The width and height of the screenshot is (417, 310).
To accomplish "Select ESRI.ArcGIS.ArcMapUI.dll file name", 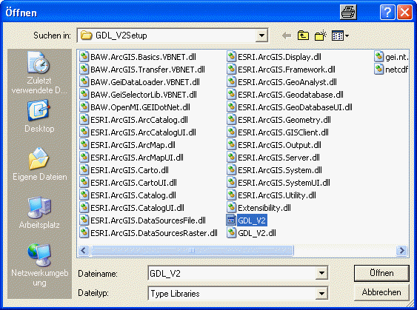I will click(x=137, y=158).
